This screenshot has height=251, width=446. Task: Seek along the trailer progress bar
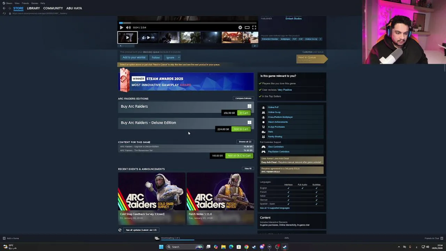pyautogui.click(x=188, y=23)
